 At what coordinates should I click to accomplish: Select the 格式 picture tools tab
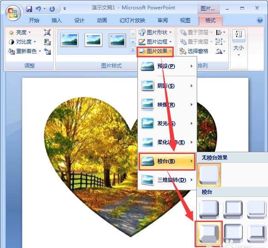pos(210,21)
